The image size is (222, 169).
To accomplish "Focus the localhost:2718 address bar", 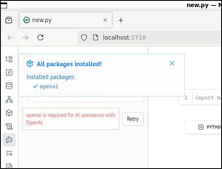I will [149, 37].
